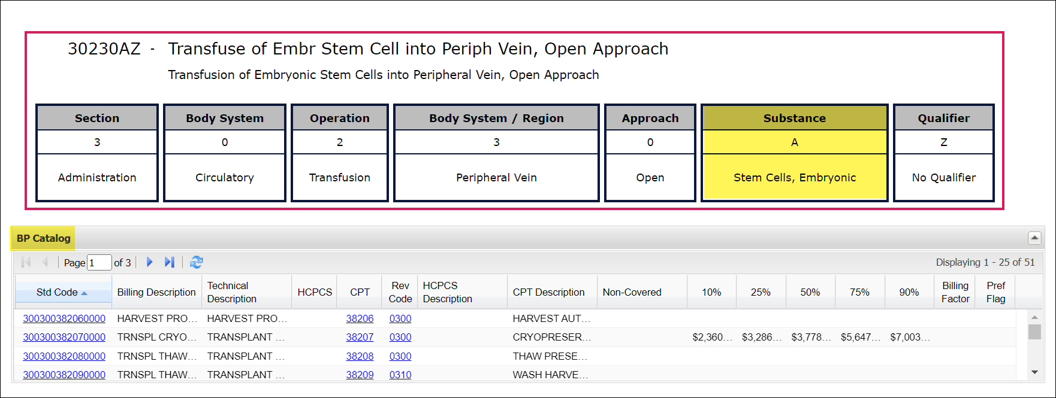
Task: Open CPT code 38208 link
Action: coord(360,356)
